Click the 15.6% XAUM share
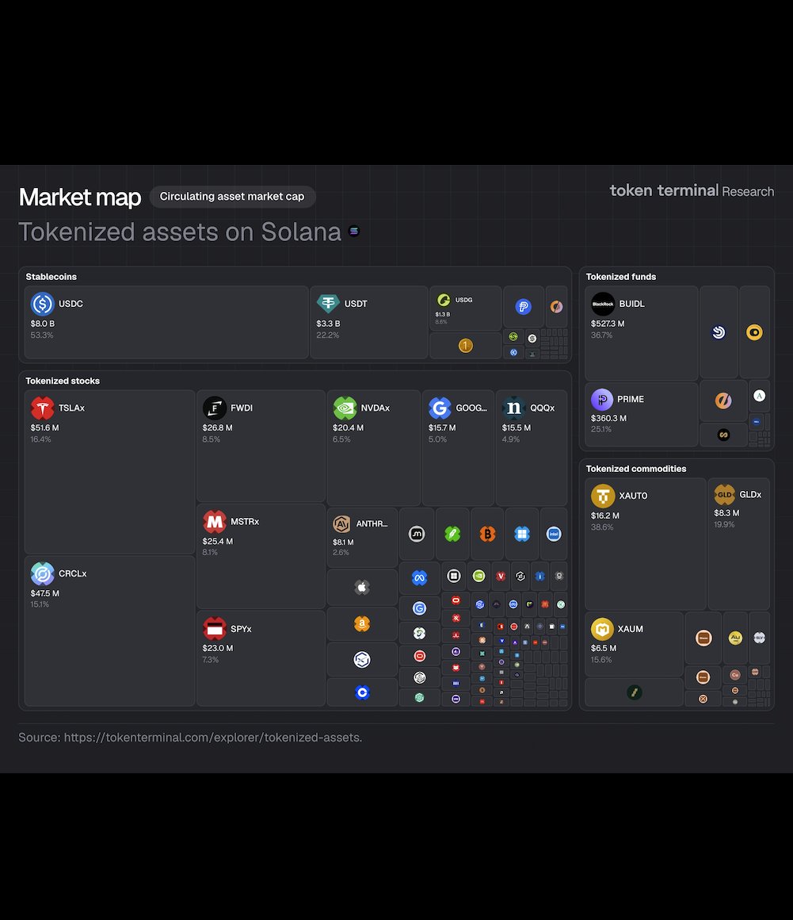793x920 pixels. tap(601, 660)
